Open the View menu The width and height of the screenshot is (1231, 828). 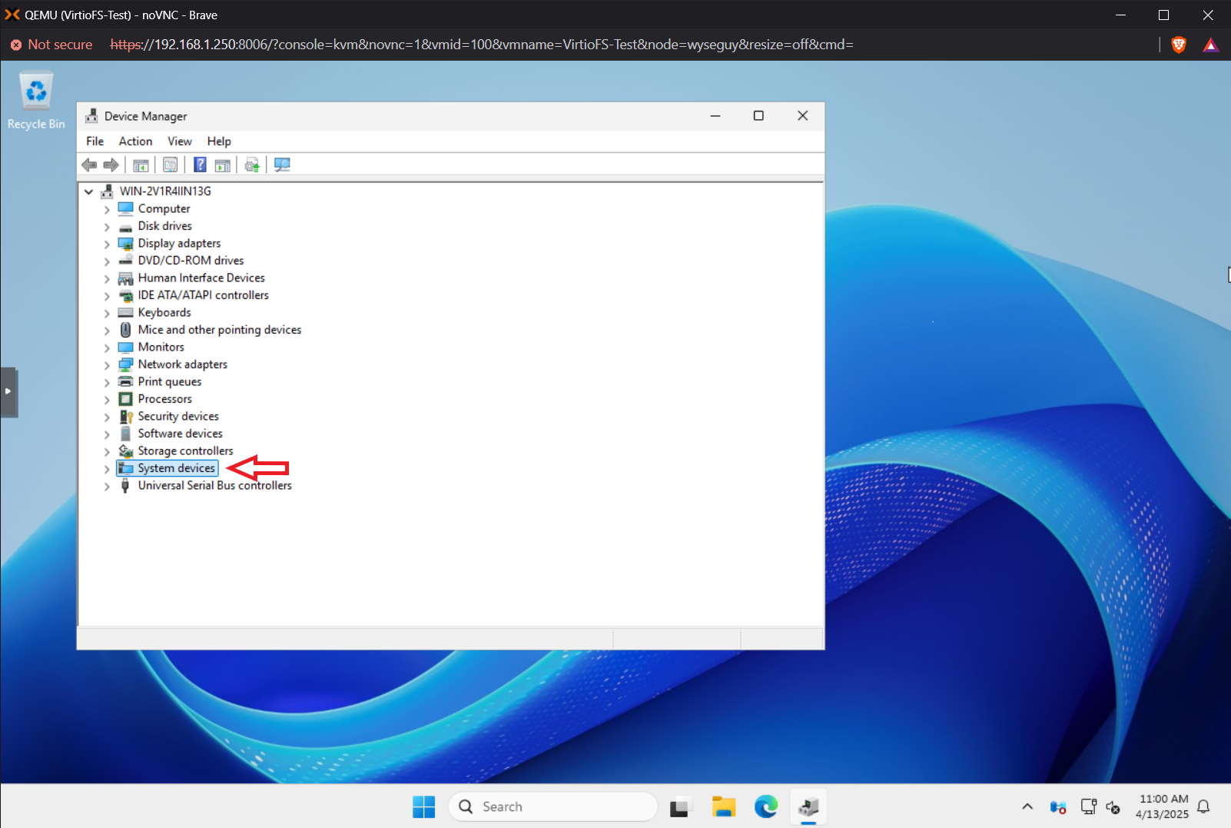point(180,141)
